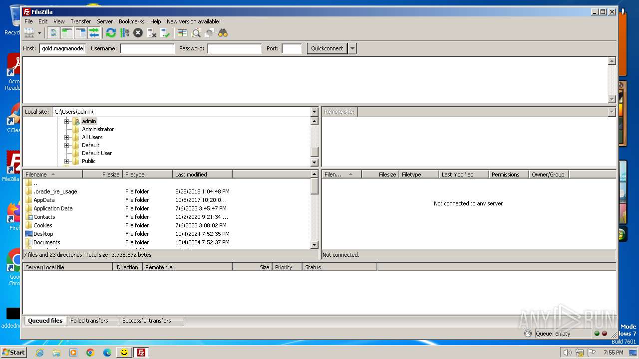Screen dimensions: 639x359
Task: Open the Bookmarks menu
Action: (x=131, y=21)
